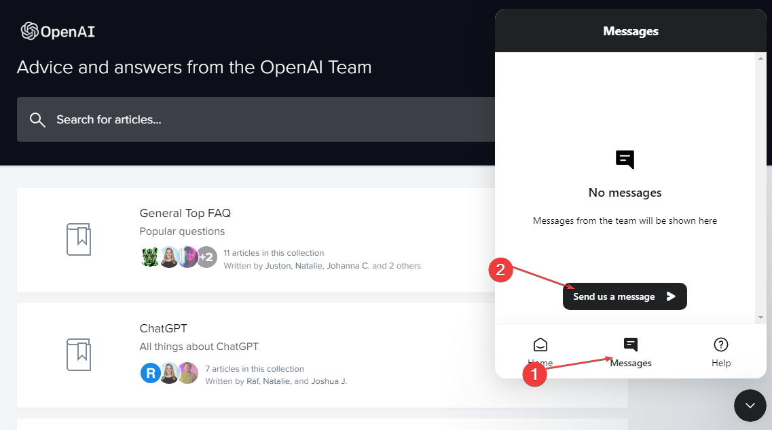This screenshot has width=772, height=430.
Task: Select the Messages chat bubble icon
Action: 630,345
